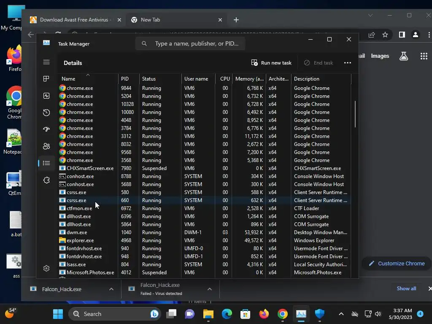Viewport: 432px width, 324px height.
Task: Open Task Manager settings gear
Action: pos(46,268)
